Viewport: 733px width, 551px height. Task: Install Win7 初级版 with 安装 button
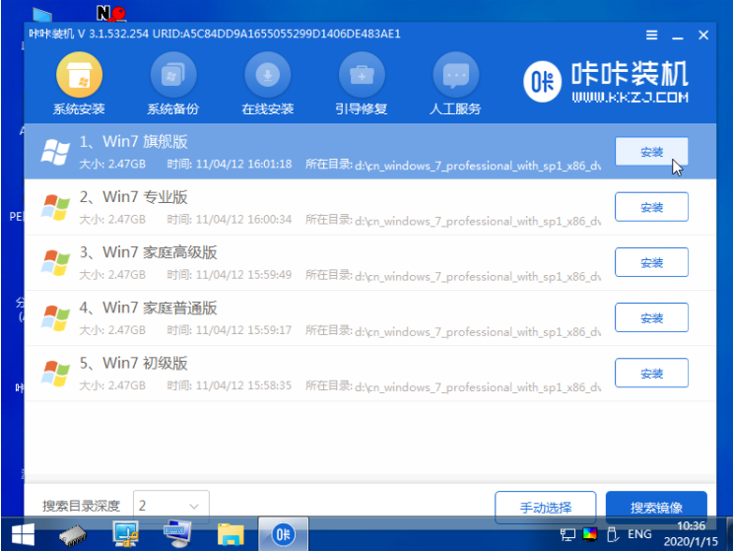[651, 373]
